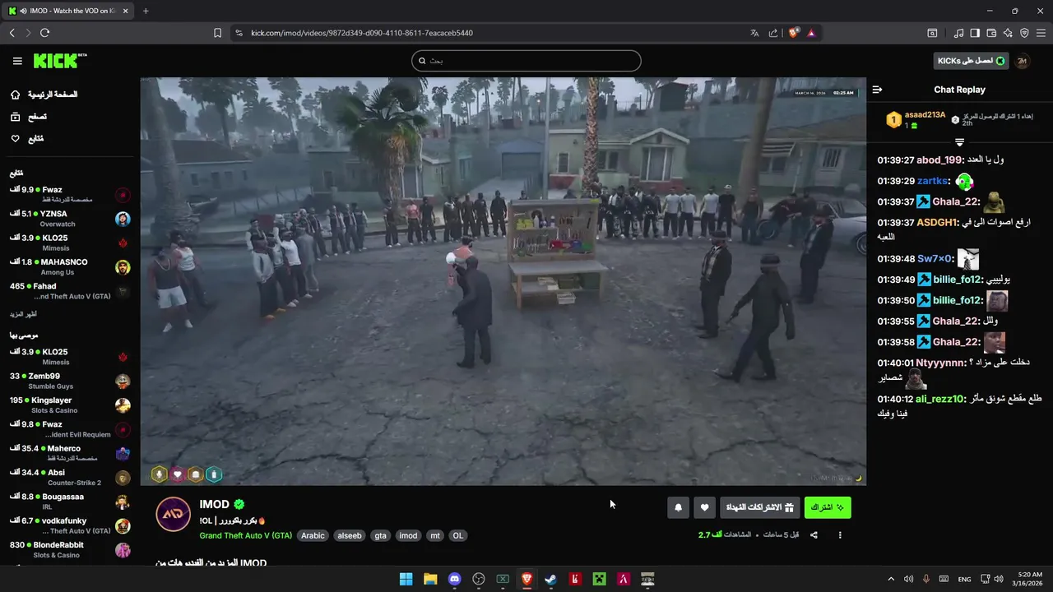Click the green subscribe button

[828, 507]
